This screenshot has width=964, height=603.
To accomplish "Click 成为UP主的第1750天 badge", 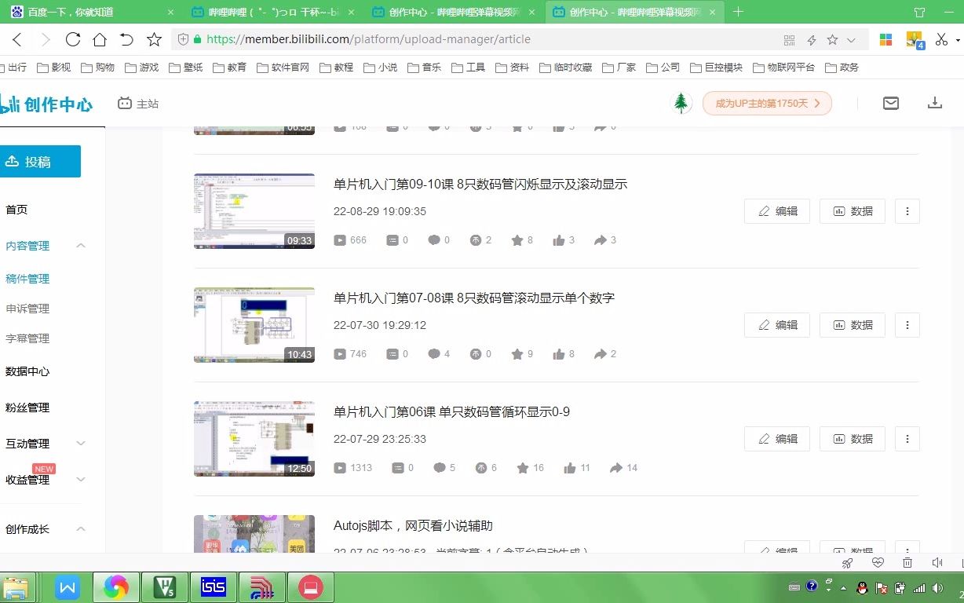I will tap(767, 103).
